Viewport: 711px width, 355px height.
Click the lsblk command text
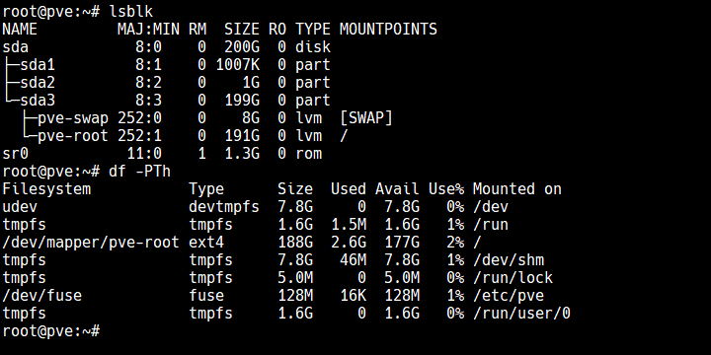pyautogui.click(x=131, y=11)
